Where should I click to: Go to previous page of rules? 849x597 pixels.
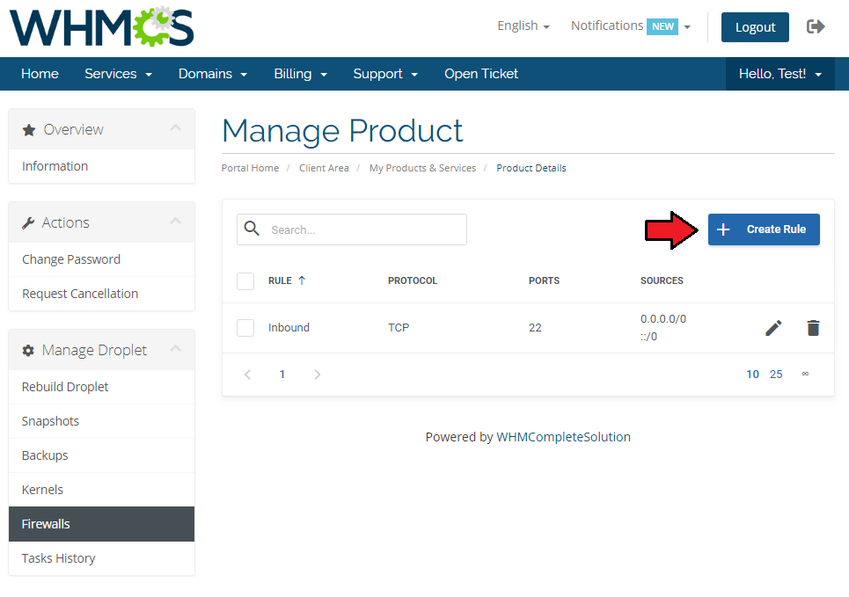tap(247, 375)
